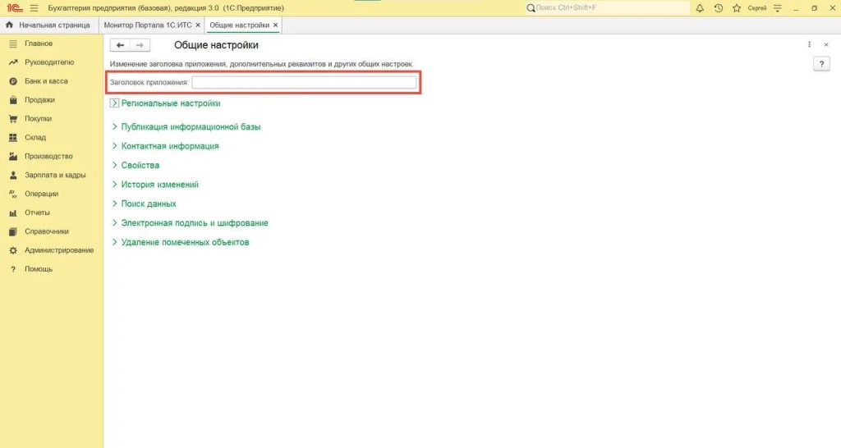The image size is (841, 448).
Task: Open the main hamburger menu
Action: click(34, 8)
